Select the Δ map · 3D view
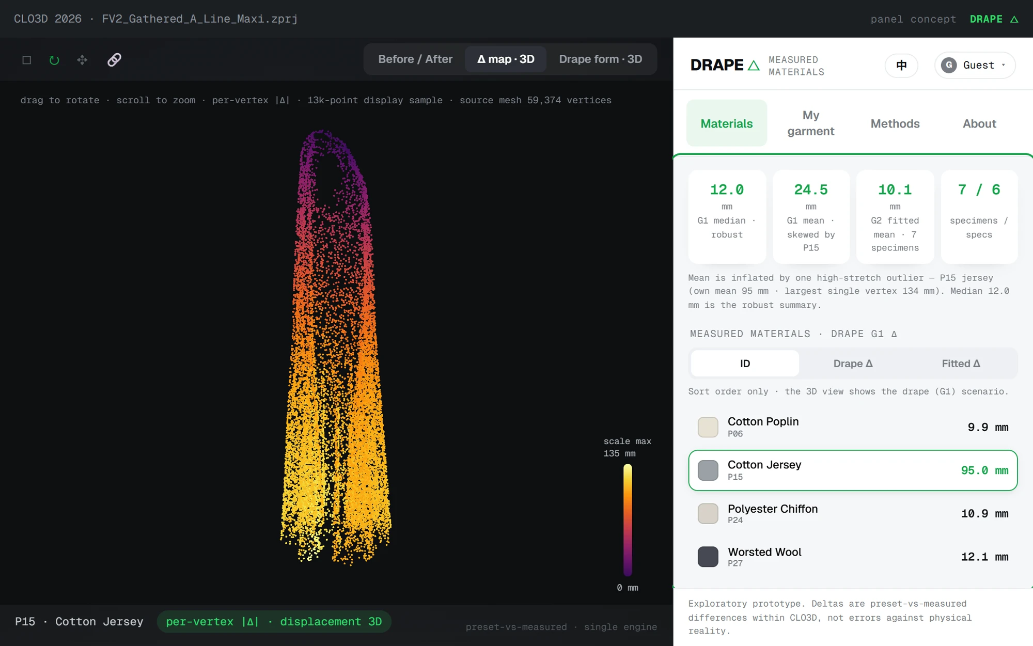The height and width of the screenshot is (646, 1033). pos(506,59)
